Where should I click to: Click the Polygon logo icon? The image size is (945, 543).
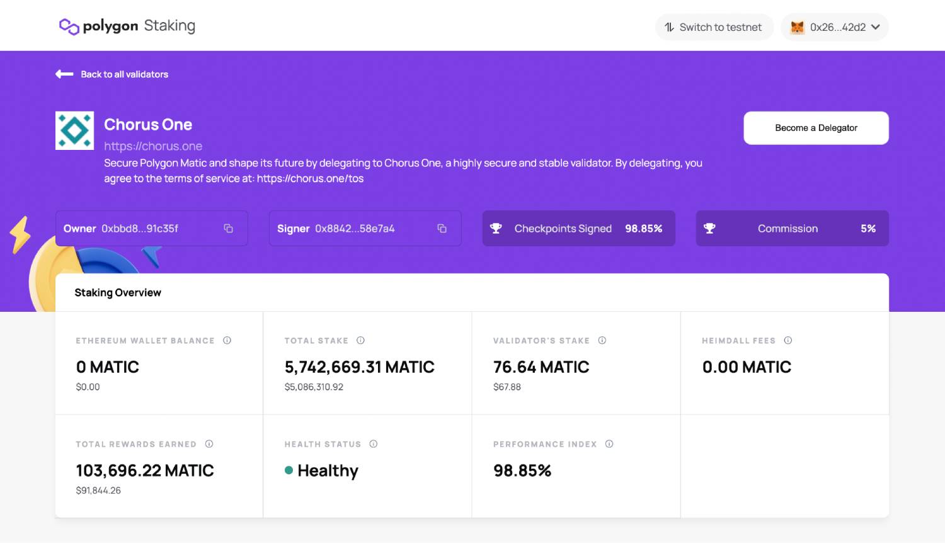tap(69, 26)
